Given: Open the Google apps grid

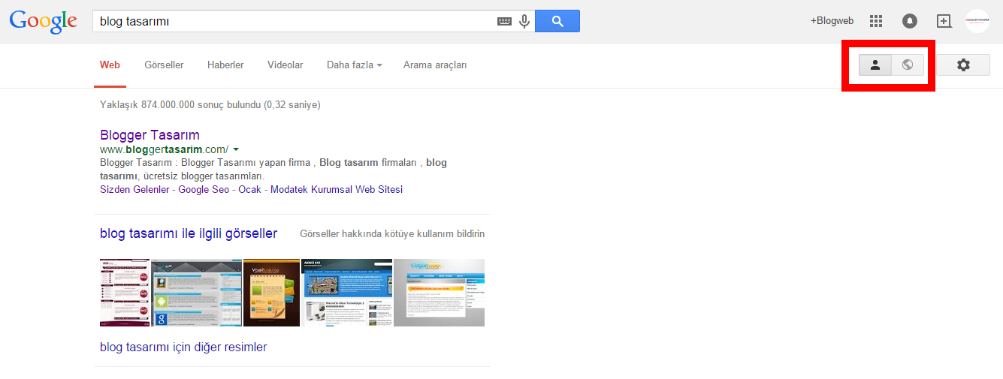Looking at the screenshot, I should pyautogui.click(x=876, y=21).
